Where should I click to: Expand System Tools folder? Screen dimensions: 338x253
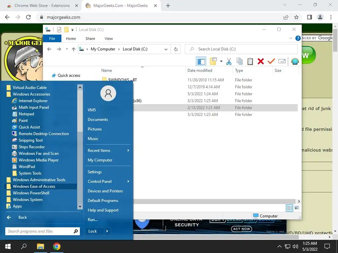point(30,173)
